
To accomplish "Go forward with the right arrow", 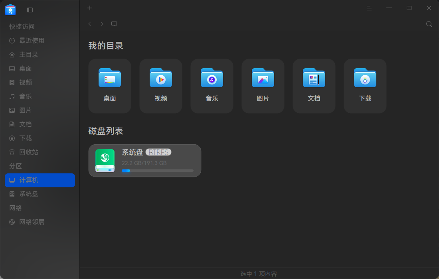I will tap(102, 24).
